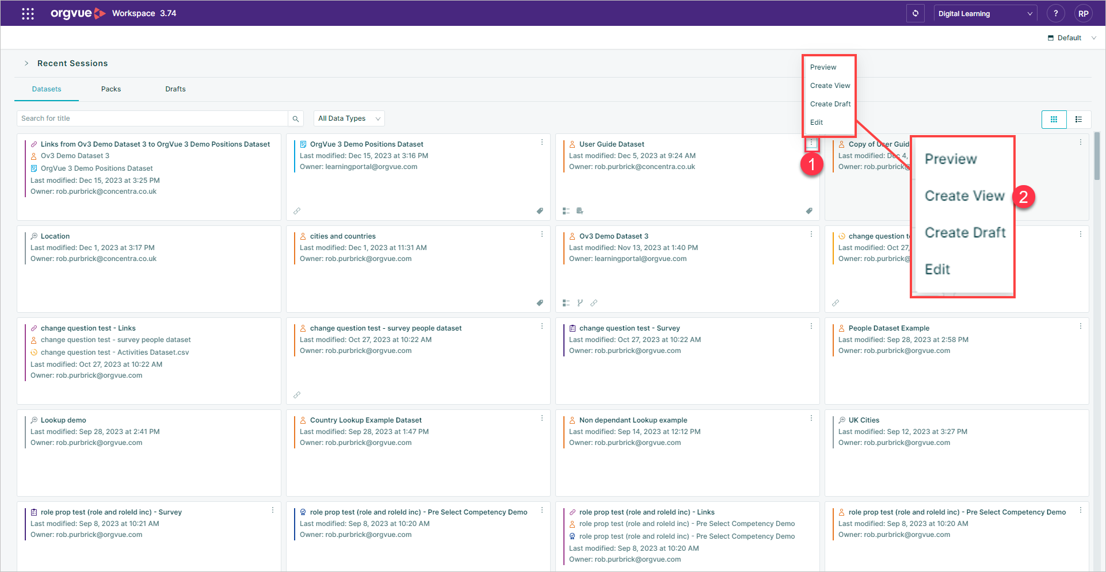Open kebab menu on People Dataset Example card
This screenshot has width=1106, height=572.
pyautogui.click(x=1081, y=326)
